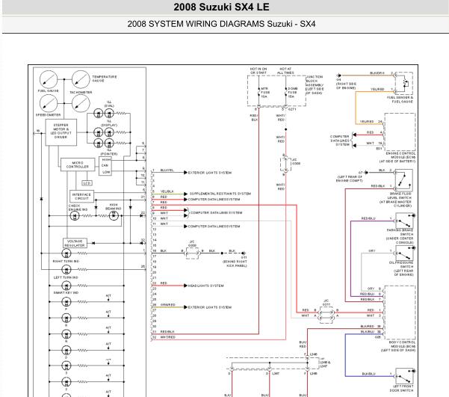Click 'HOT IN ON OR START' label

(258, 71)
